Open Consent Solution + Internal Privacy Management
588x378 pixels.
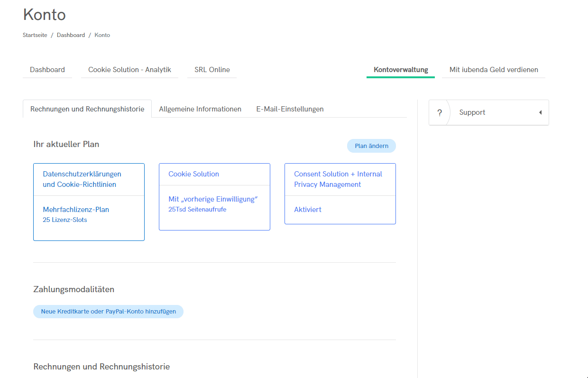[338, 179]
